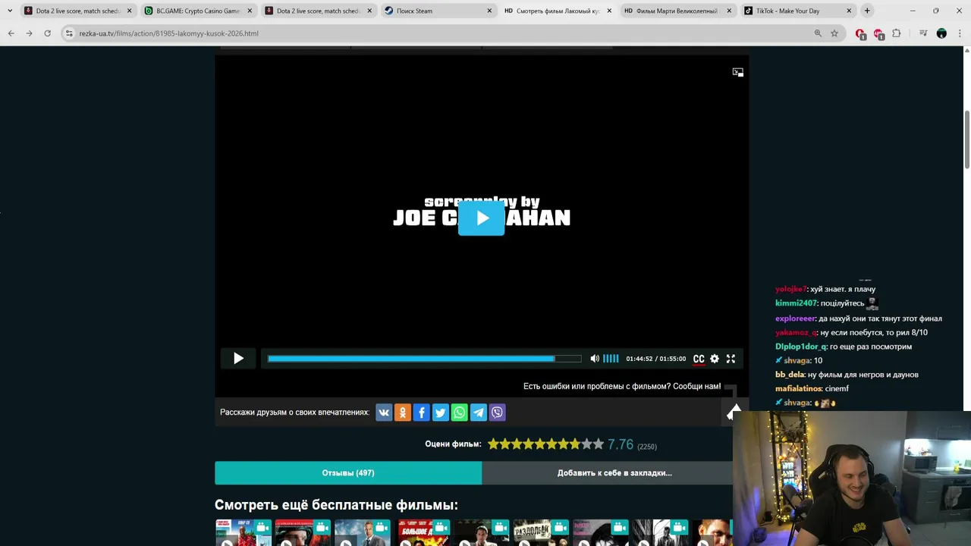This screenshot has height=546, width=971.
Task: Open the Раздолбай recommended film thumbnail
Action: pyautogui.click(x=541, y=532)
